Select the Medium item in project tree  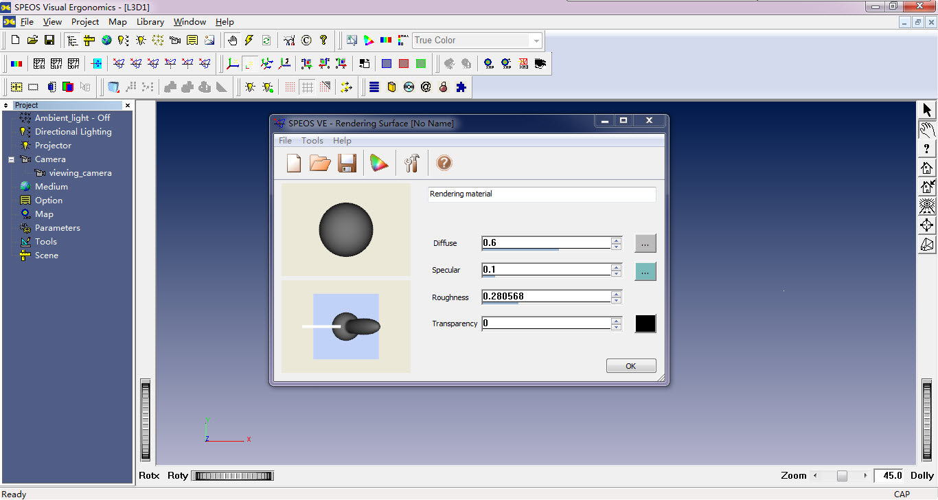[x=52, y=187]
